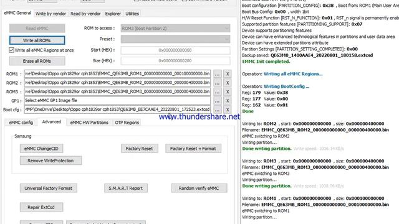Open OTP Regions sub-tab
The height and width of the screenshot is (224, 399).
(x=127, y=123)
